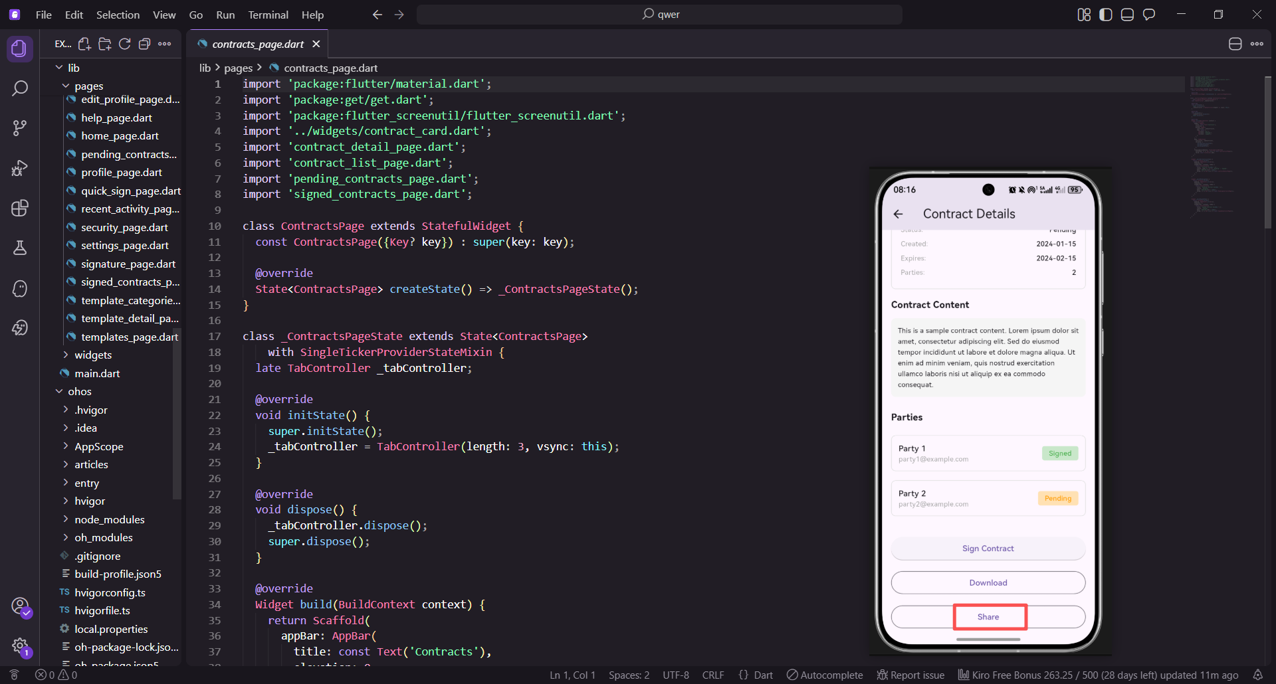Open Kiro Free Bonus usage status
Image resolution: width=1276 pixels, height=684 pixels.
pos(1098,675)
